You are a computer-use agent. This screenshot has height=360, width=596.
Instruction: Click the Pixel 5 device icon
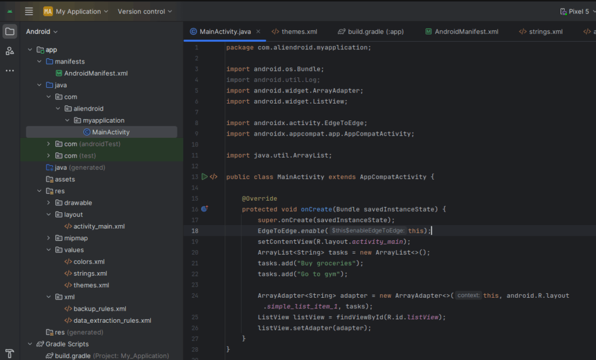click(563, 12)
